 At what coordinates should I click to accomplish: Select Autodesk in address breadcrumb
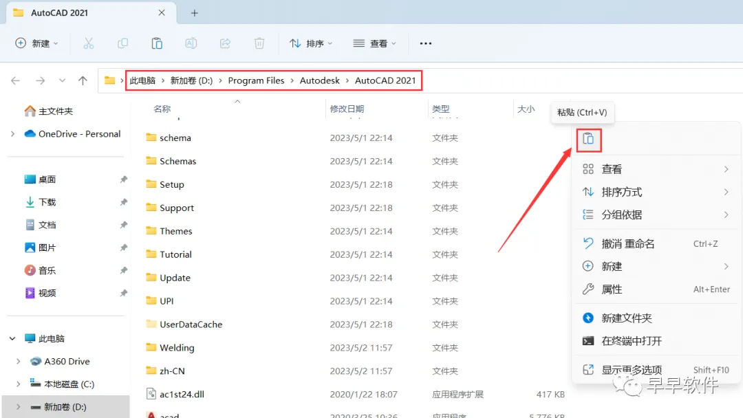(x=319, y=80)
